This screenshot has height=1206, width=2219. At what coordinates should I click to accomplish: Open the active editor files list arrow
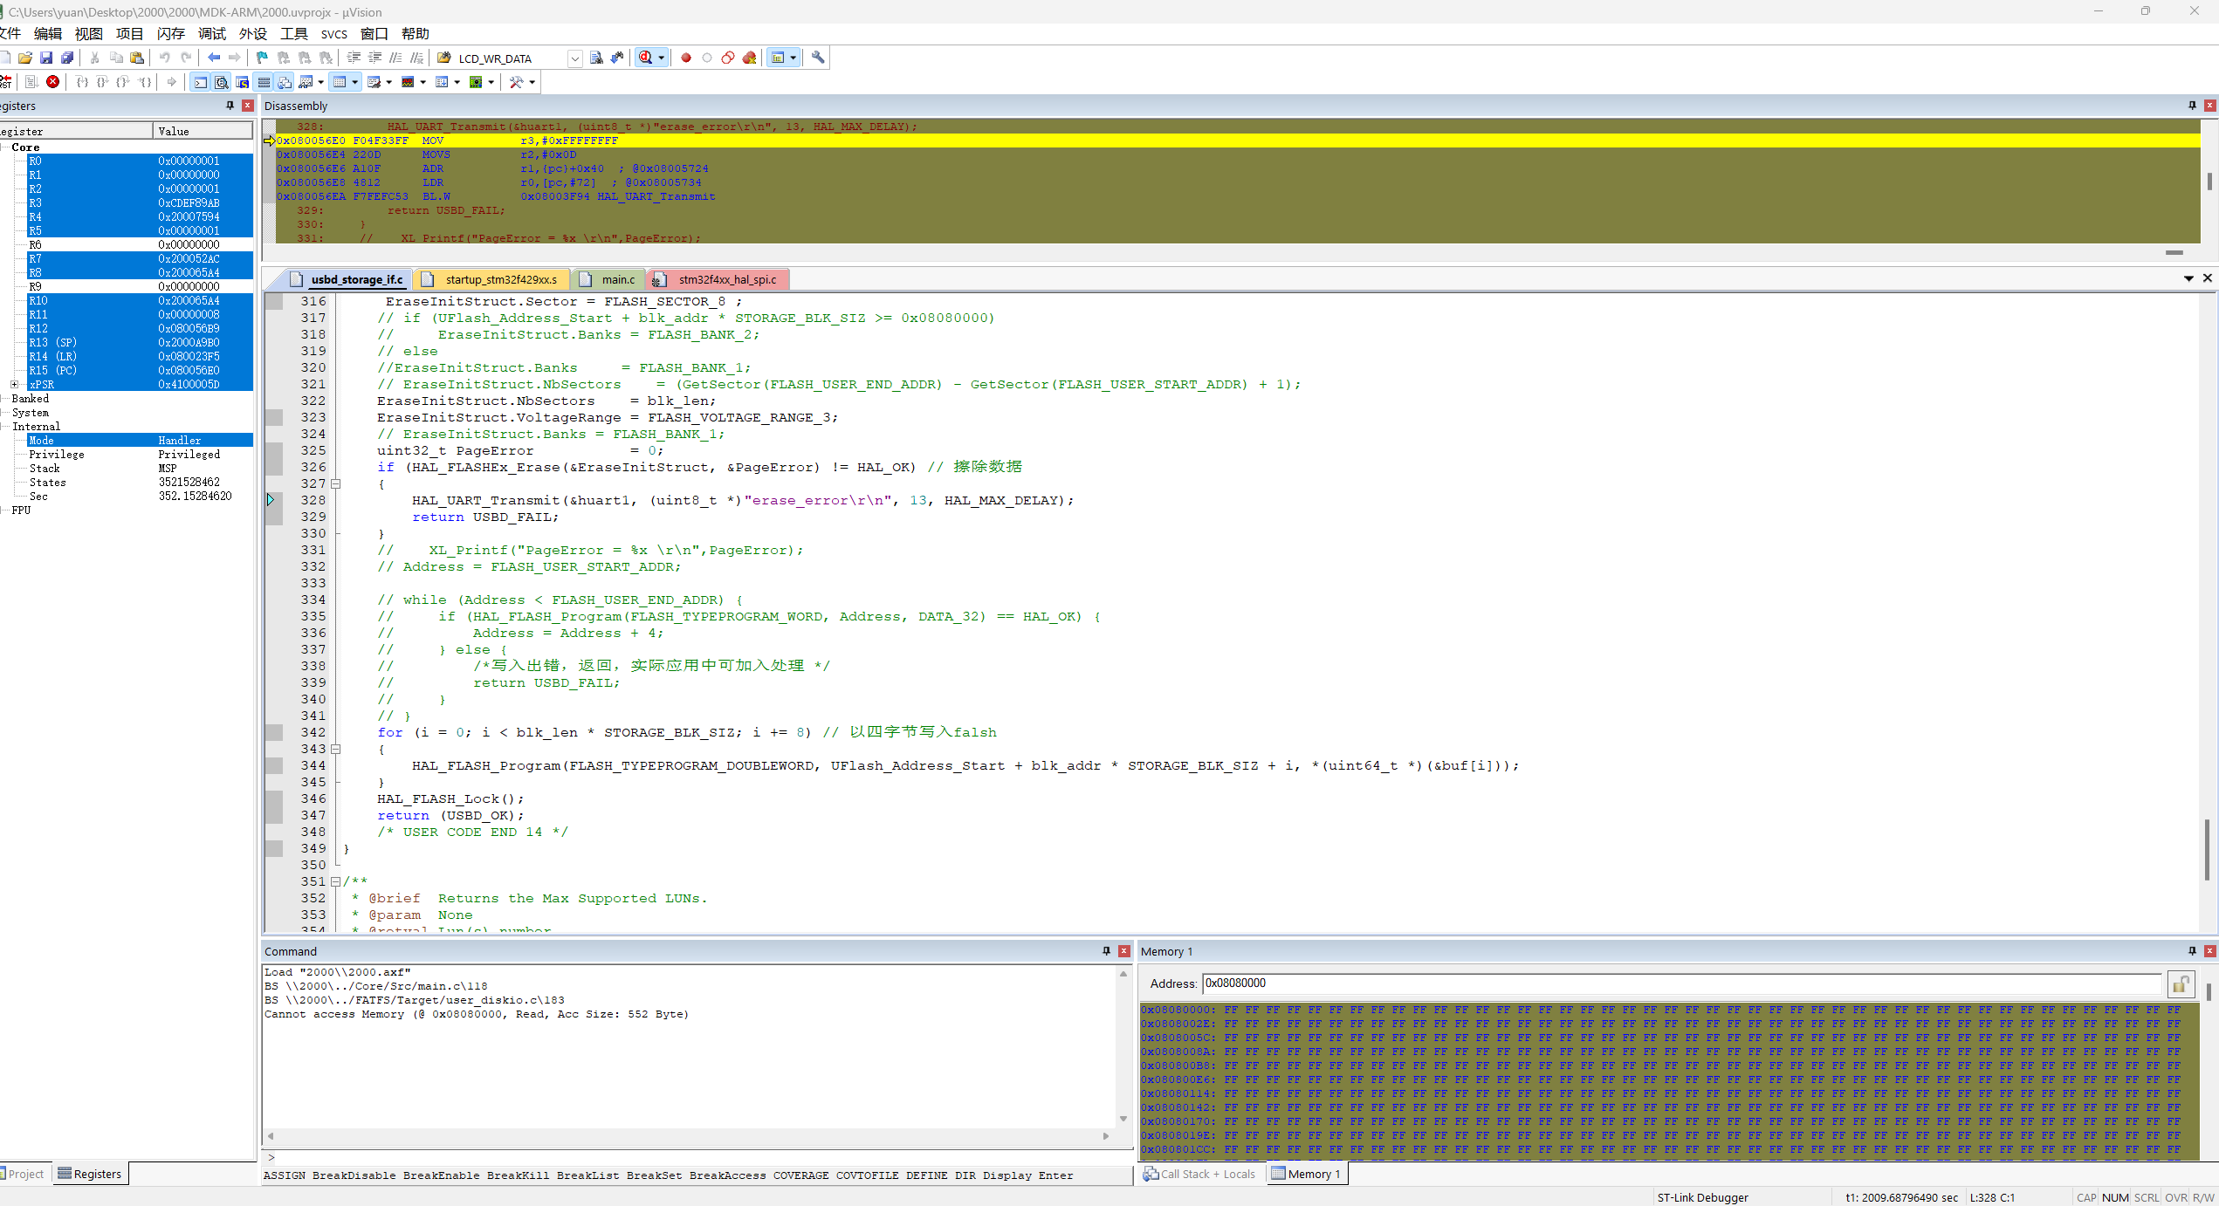point(2189,278)
